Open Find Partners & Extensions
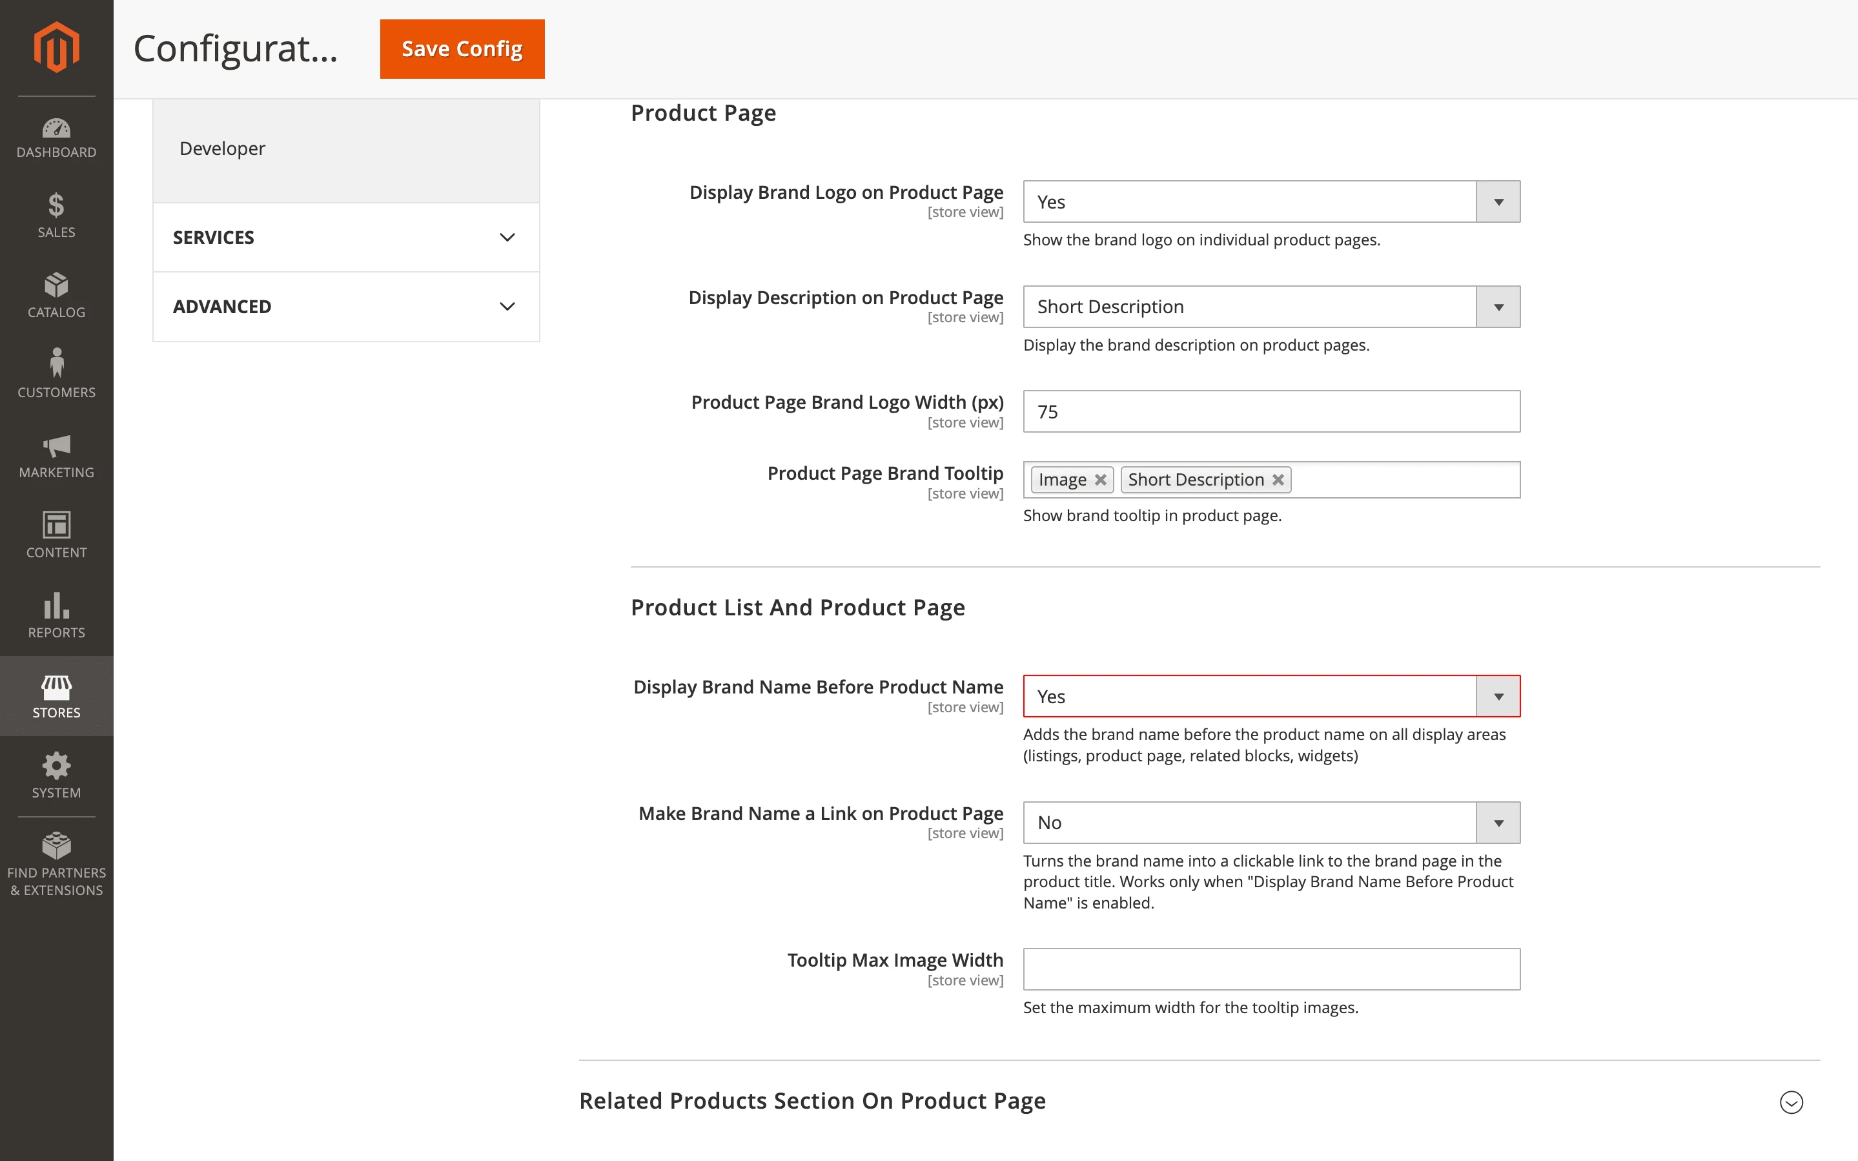The height and width of the screenshot is (1161, 1858). point(56,861)
